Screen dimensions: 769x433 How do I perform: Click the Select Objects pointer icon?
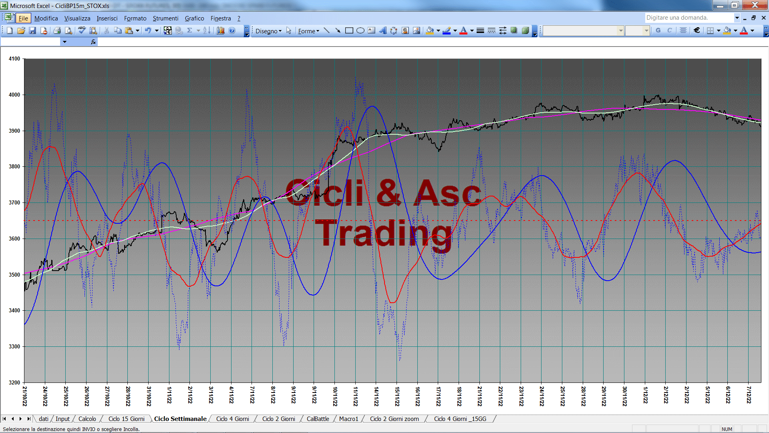coord(289,30)
